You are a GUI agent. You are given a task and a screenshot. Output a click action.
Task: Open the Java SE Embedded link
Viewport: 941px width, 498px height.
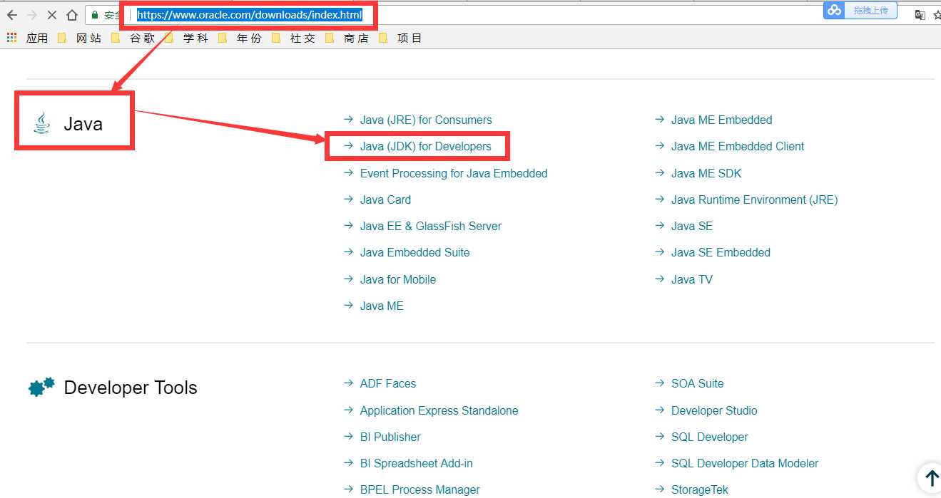(x=721, y=252)
